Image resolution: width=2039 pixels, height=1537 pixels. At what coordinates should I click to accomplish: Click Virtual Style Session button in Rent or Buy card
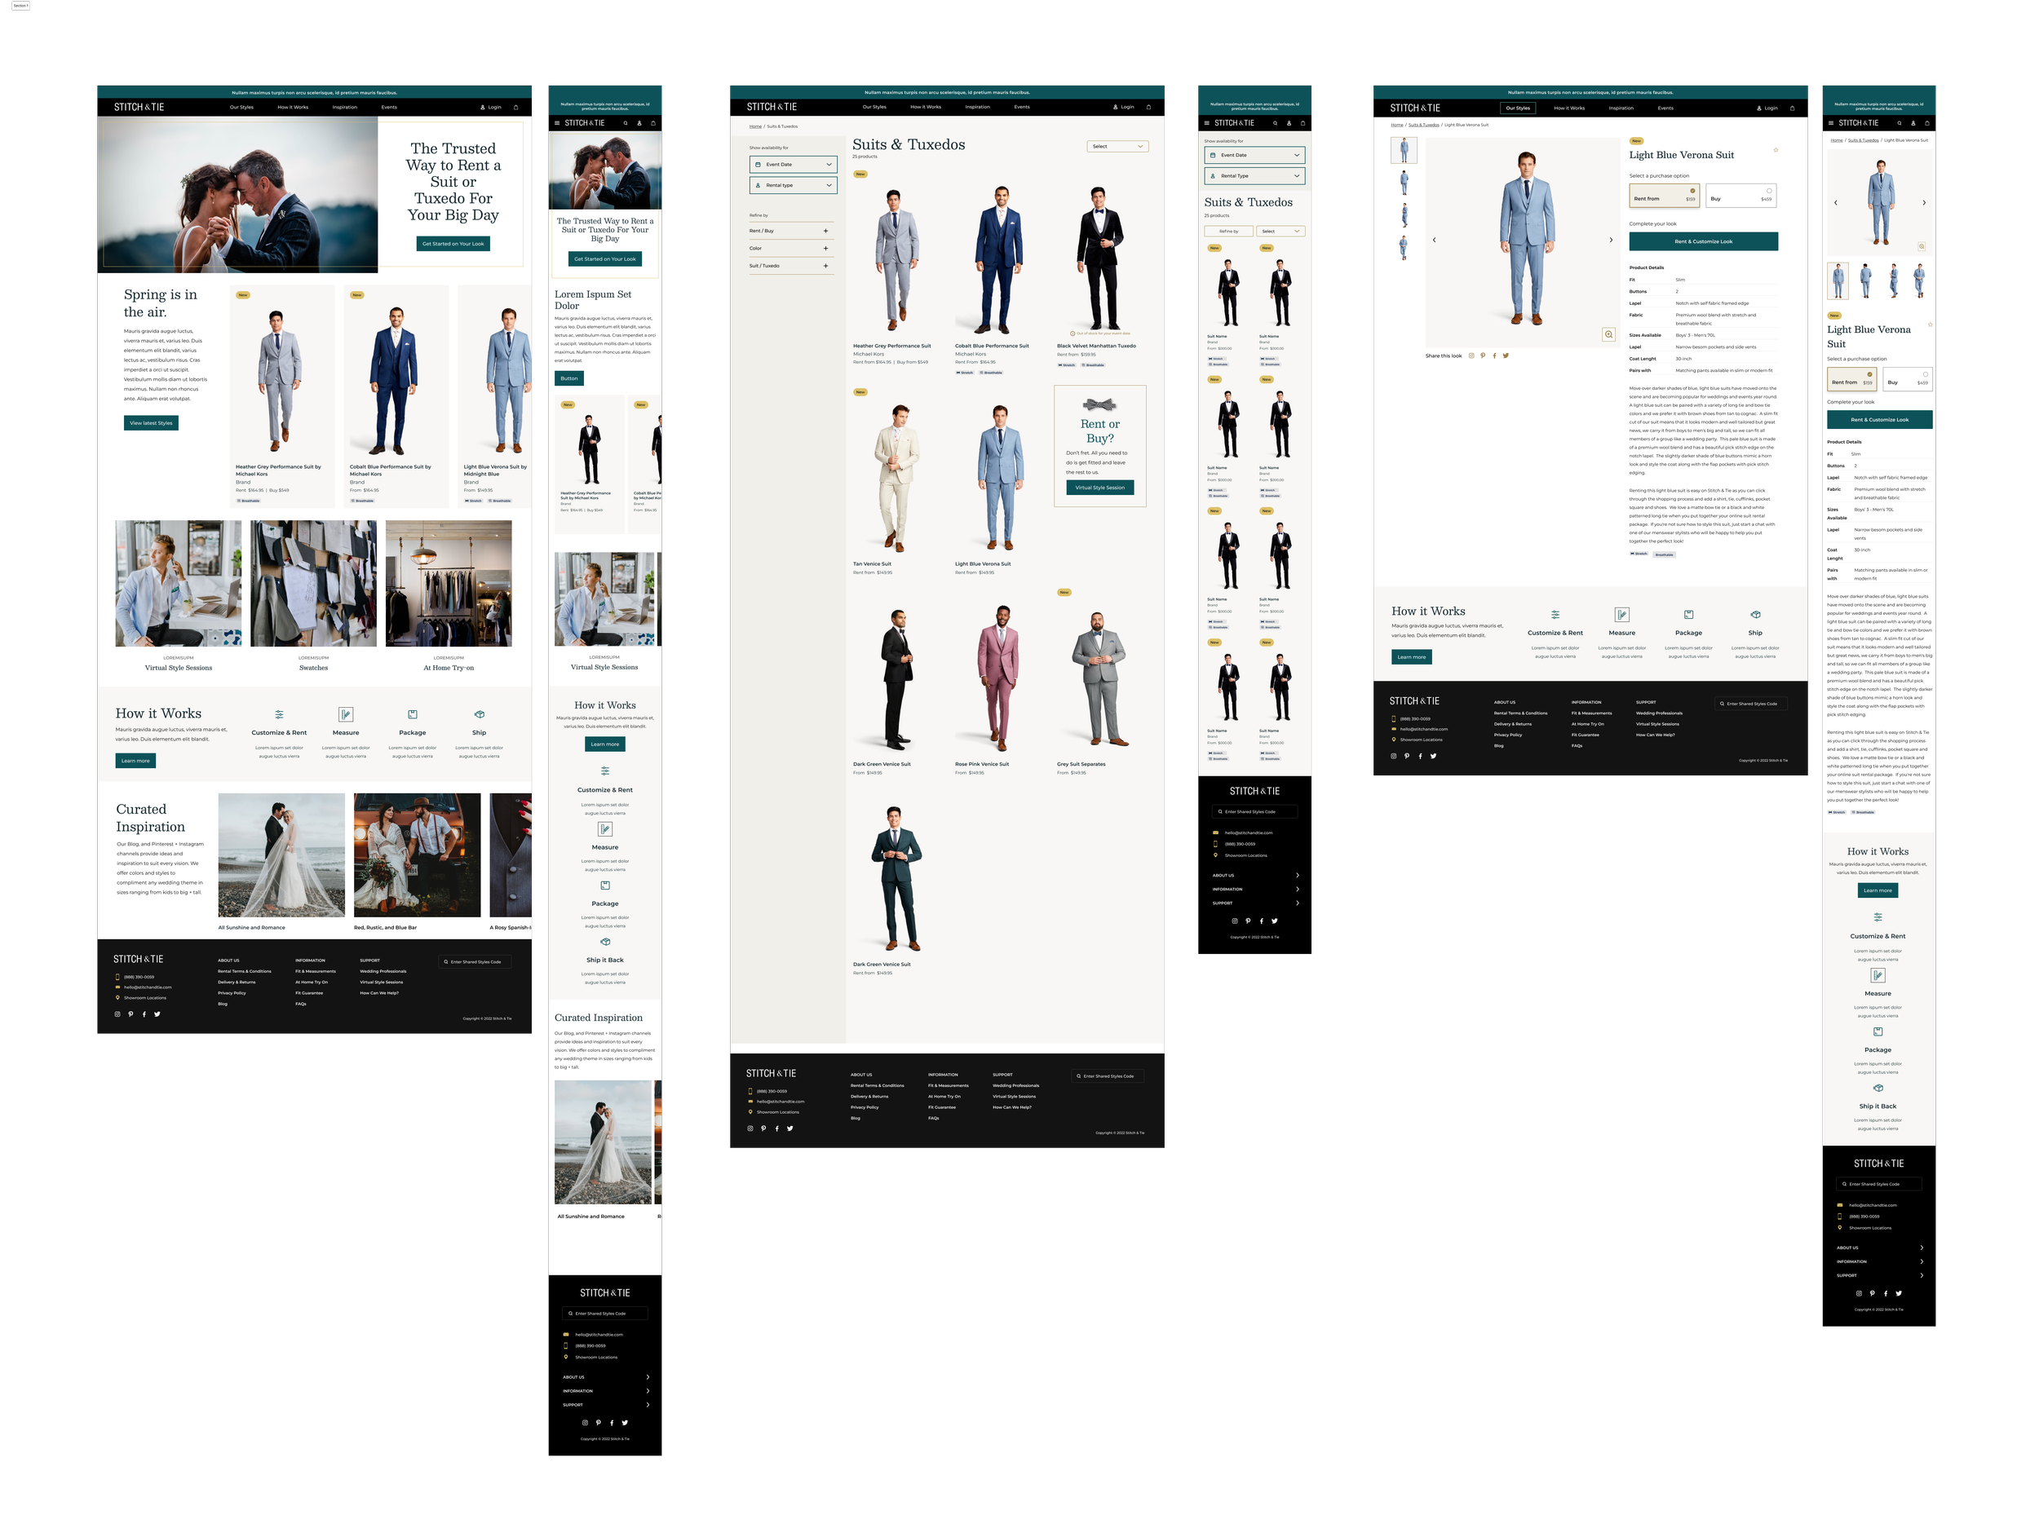coord(1099,488)
